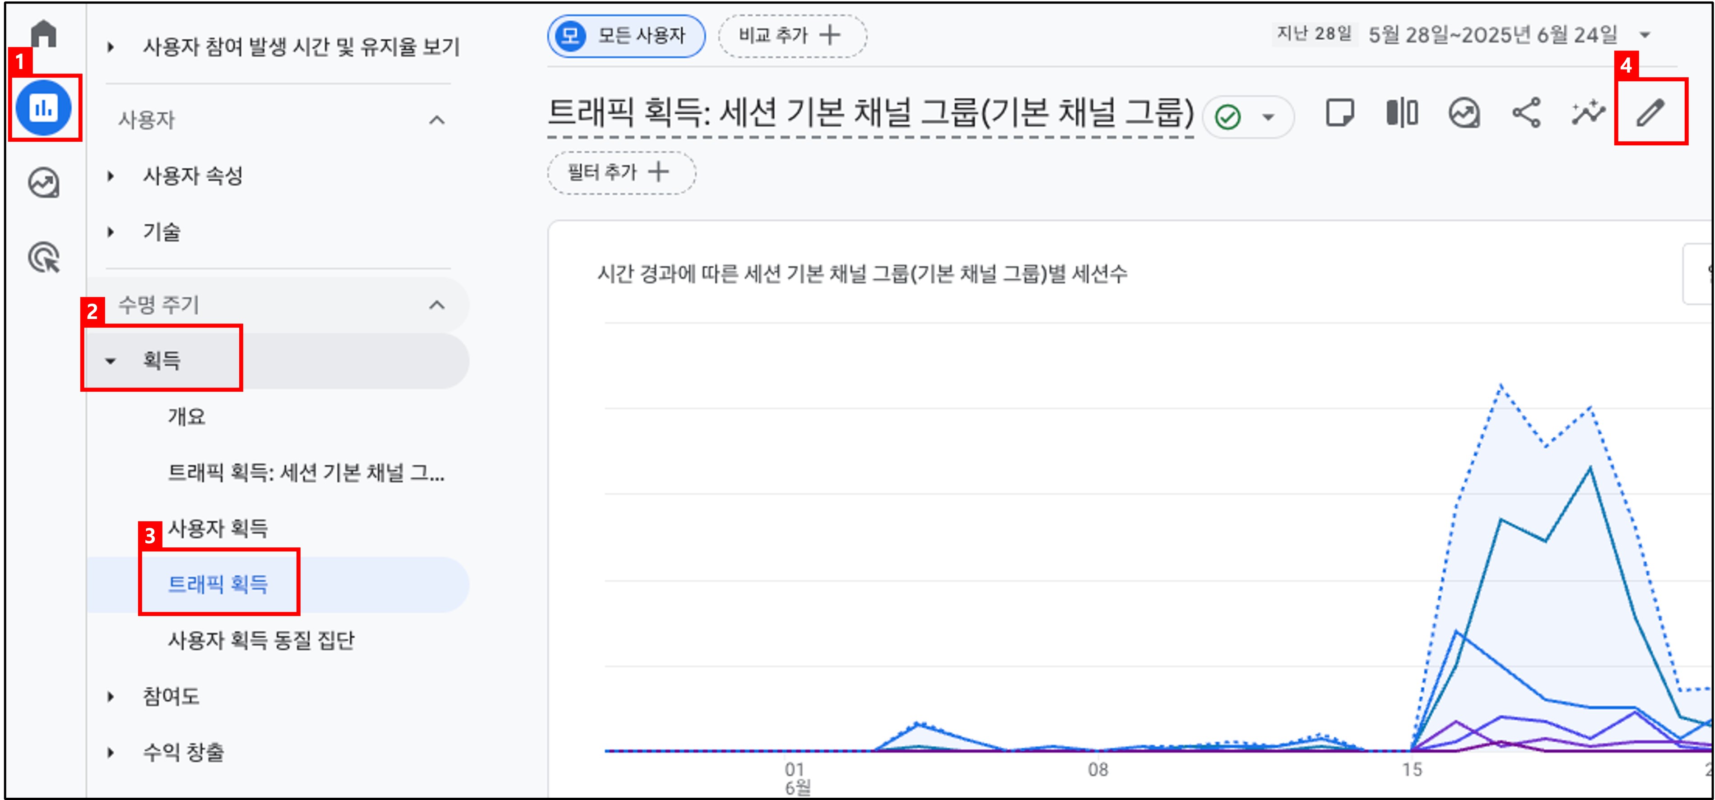Click 참여도 label

click(x=171, y=696)
